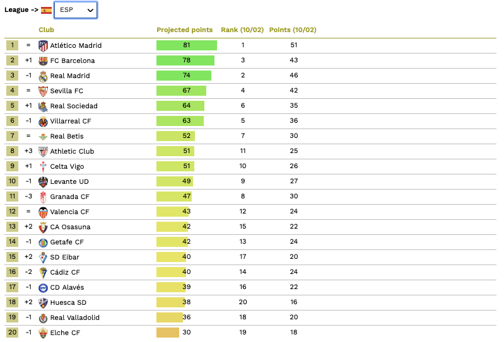504x342 pixels.
Task: Click the Celta Vigo team name
Action: pos(67,167)
